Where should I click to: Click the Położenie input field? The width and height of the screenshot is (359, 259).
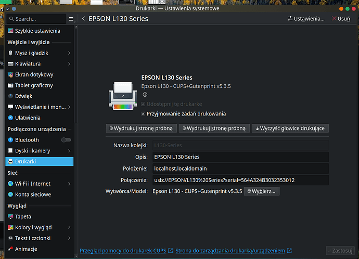point(240,169)
